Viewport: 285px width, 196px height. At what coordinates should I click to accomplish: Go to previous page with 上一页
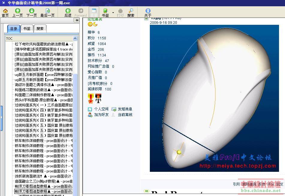pyautogui.click(x=17, y=13)
